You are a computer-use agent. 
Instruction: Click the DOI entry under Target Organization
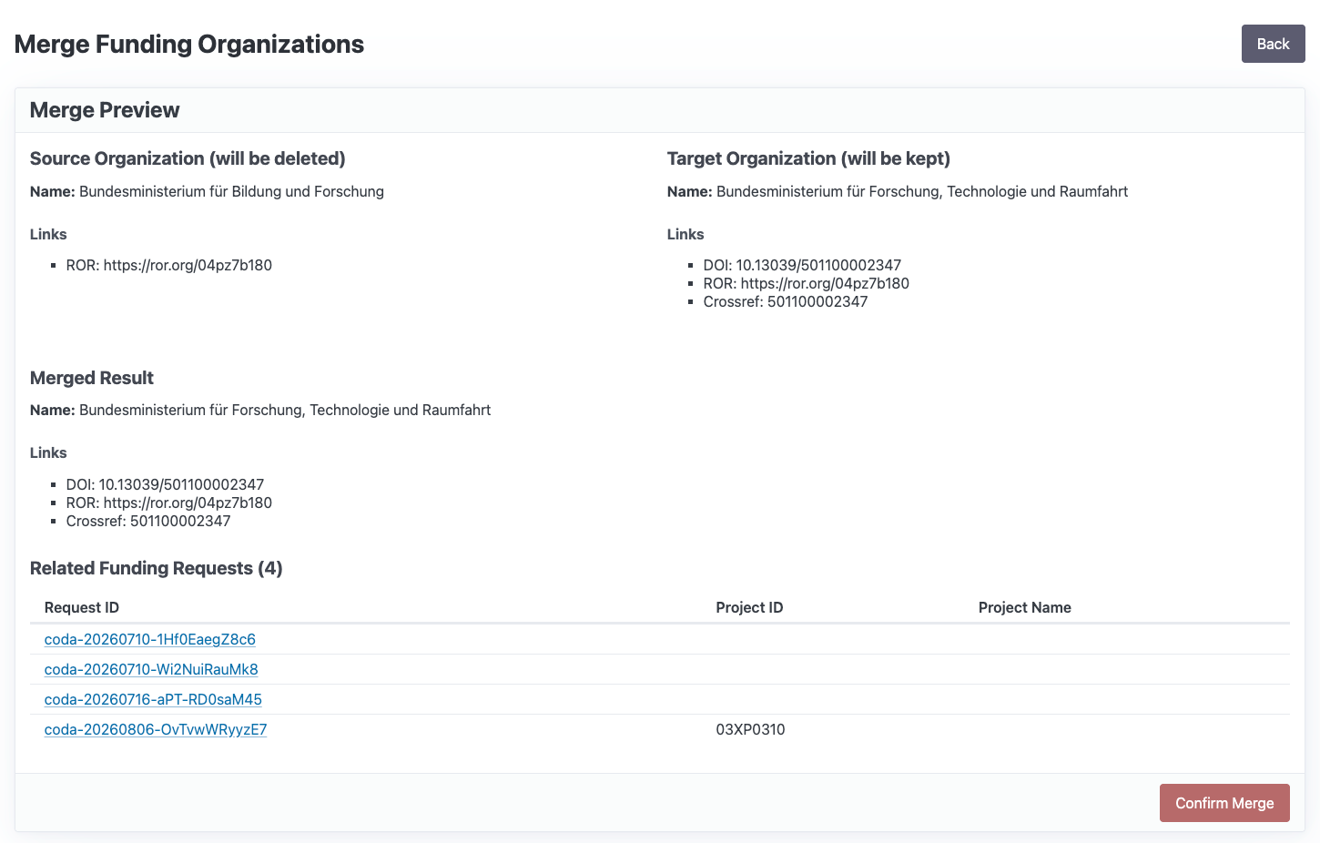tap(802, 265)
